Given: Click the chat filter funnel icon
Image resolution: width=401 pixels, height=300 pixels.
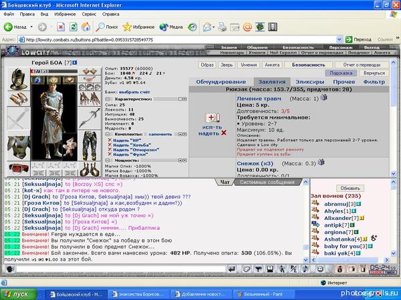Looking at the screenshot, I should pos(258,269).
